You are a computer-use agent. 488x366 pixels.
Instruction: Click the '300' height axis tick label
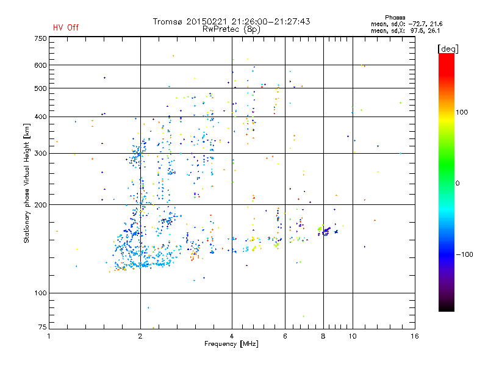[x=40, y=153]
